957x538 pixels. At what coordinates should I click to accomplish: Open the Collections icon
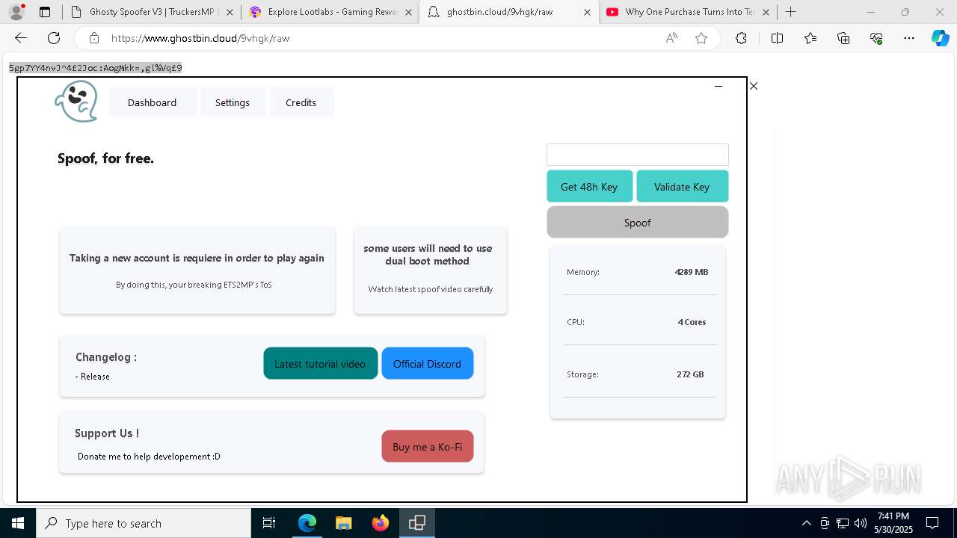tap(843, 38)
